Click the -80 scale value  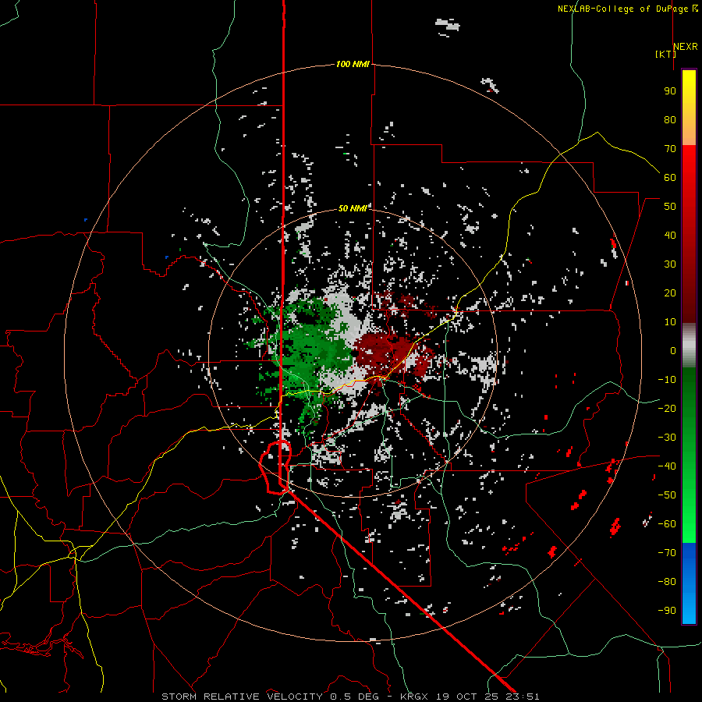667,582
